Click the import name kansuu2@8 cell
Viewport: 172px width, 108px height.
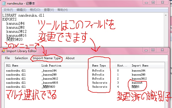point(139,75)
